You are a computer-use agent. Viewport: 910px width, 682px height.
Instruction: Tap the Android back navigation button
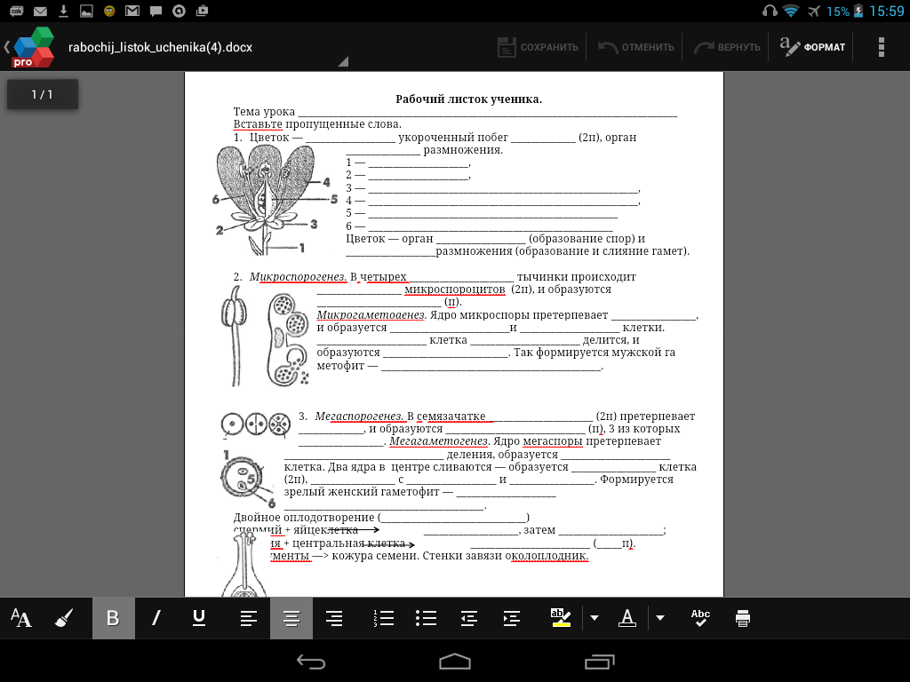311,661
